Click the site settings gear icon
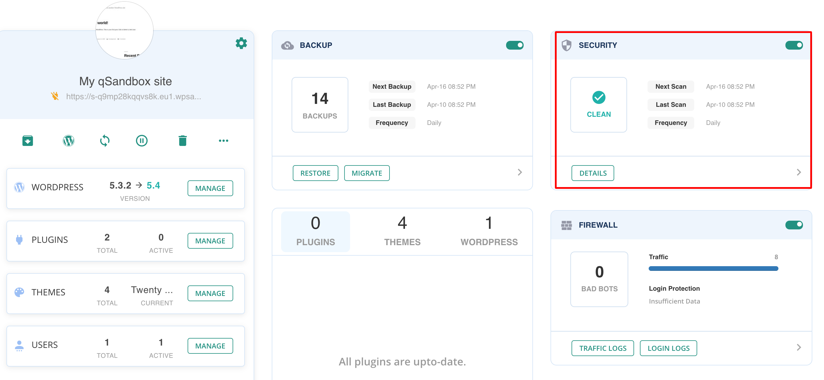 click(241, 43)
